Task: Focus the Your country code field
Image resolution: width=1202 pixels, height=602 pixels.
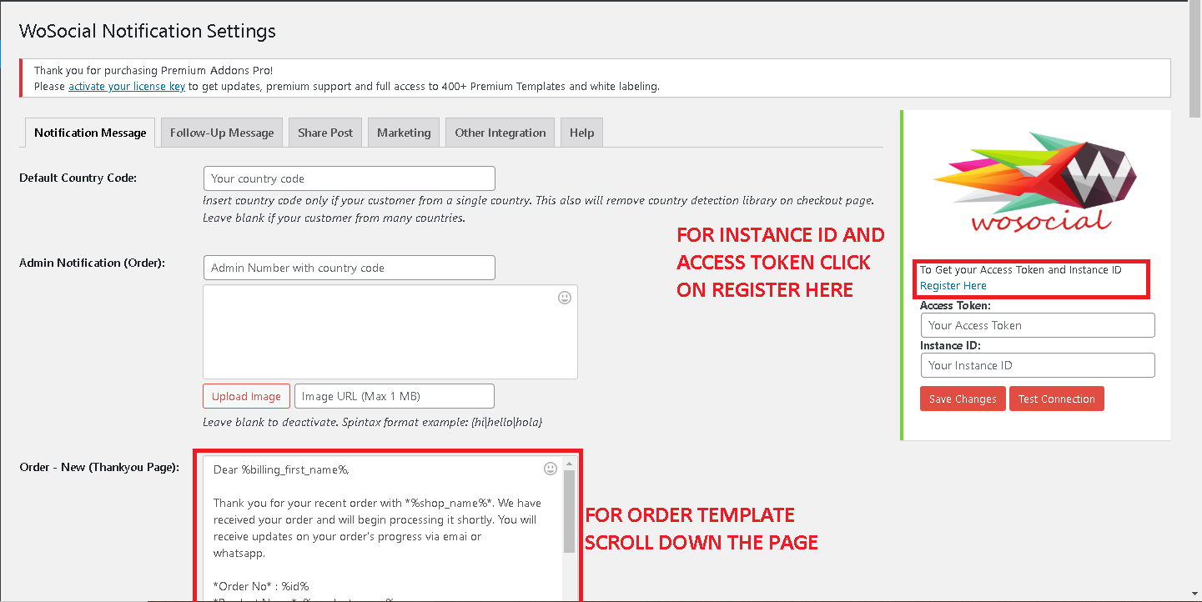Action: click(349, 178)
